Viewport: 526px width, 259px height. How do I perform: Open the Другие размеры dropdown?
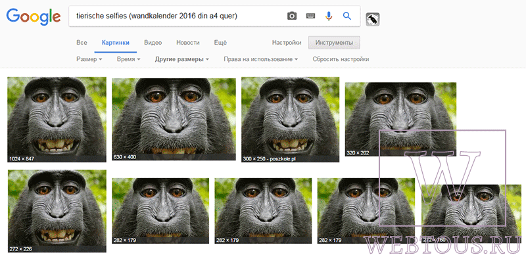point(182,59)
